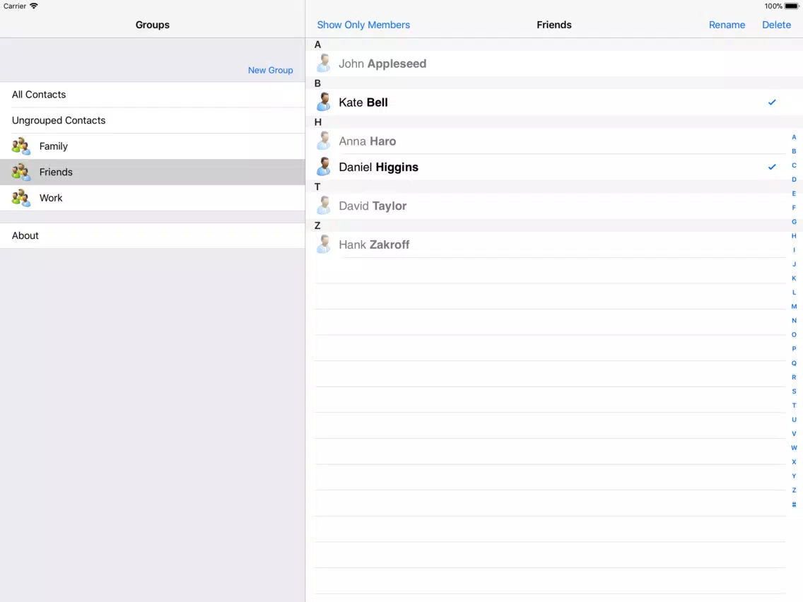The height and width of the screenshot is (602, 803).
Task: Jump to letter S in index
Action: pos(794,391)
